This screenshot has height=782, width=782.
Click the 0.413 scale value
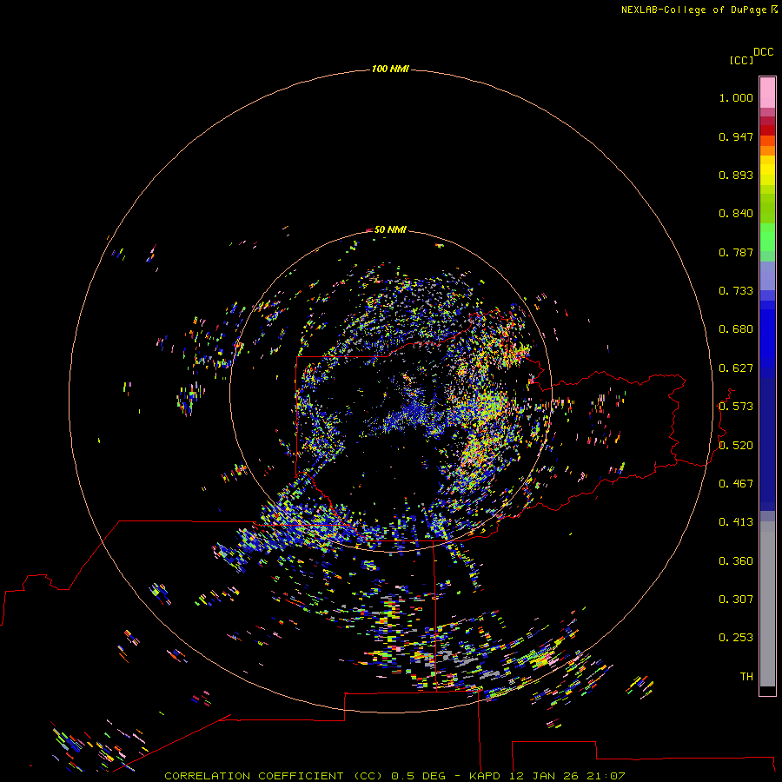pyautogui.click(x=736, y=522)
